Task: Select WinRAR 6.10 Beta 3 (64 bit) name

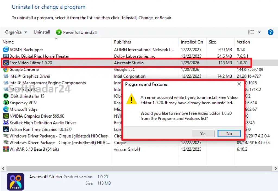Action: pyautogui.click(x=34, y=149)
